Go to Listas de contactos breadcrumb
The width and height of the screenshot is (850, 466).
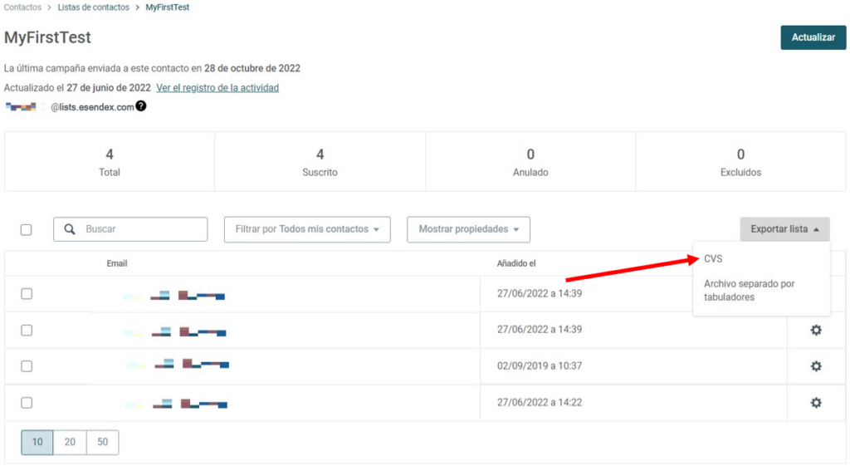[x=93, y=7]
